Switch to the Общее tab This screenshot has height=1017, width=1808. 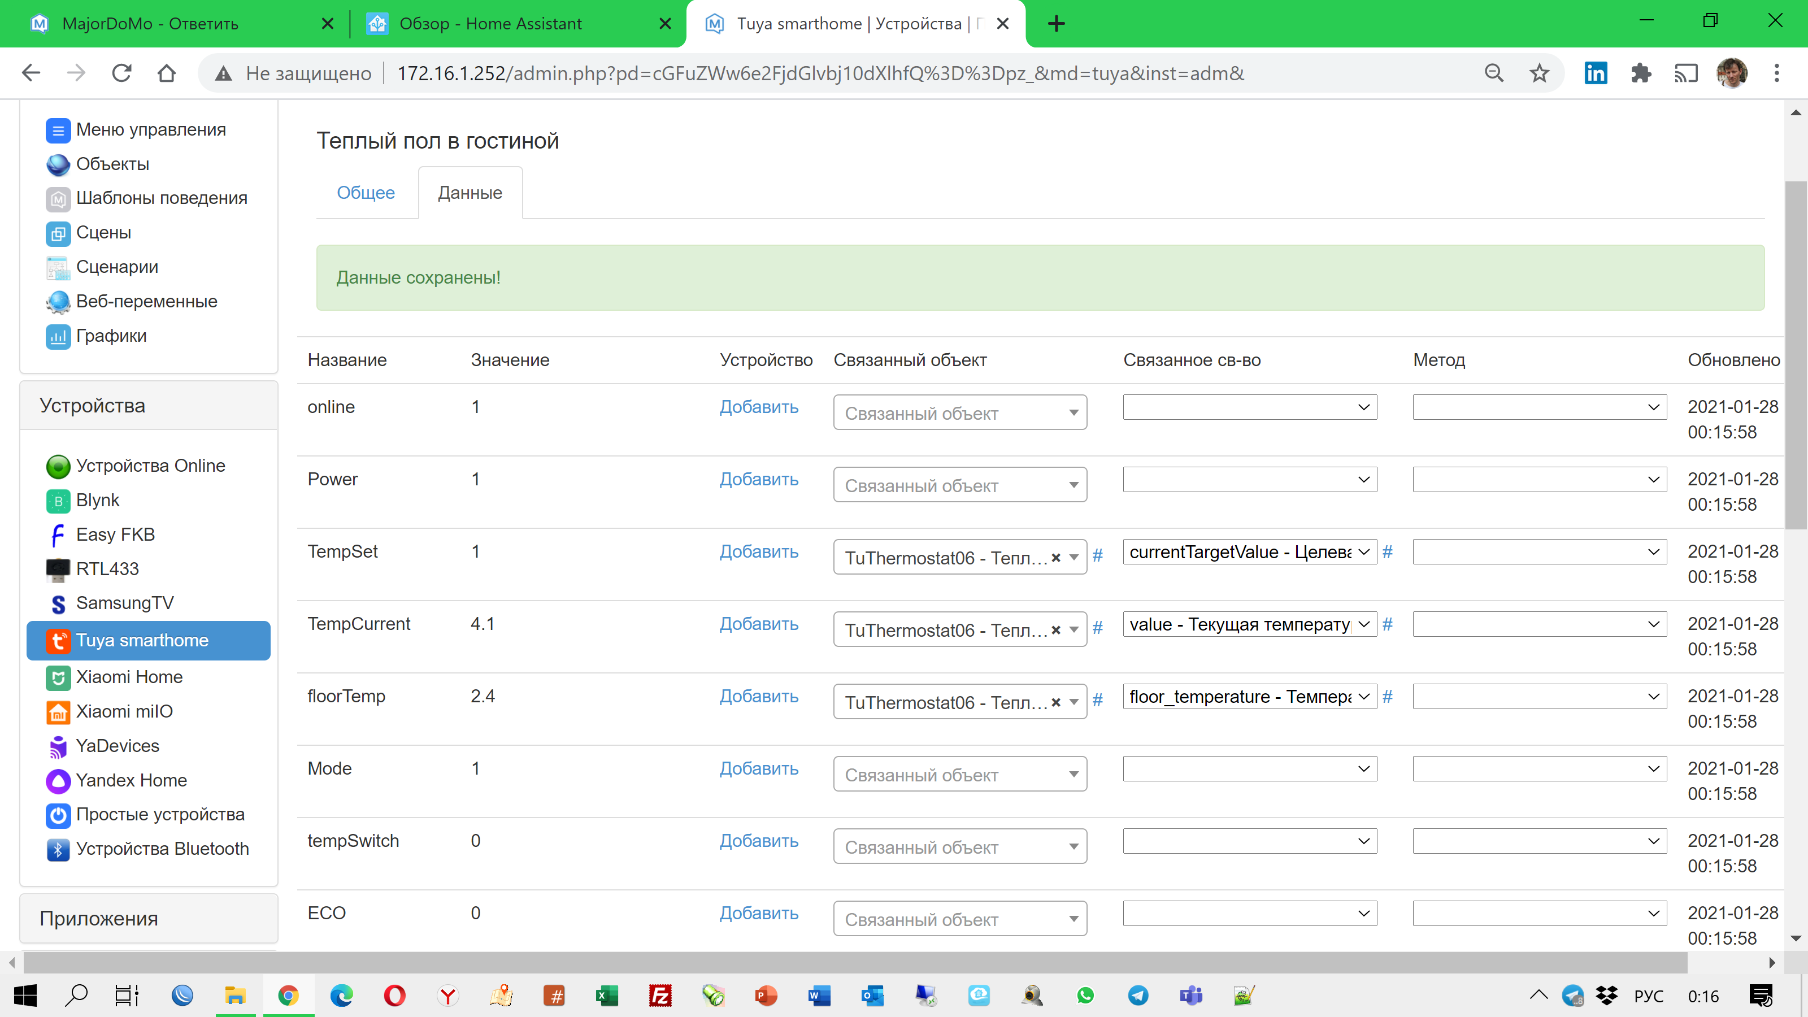pos(365,192)
